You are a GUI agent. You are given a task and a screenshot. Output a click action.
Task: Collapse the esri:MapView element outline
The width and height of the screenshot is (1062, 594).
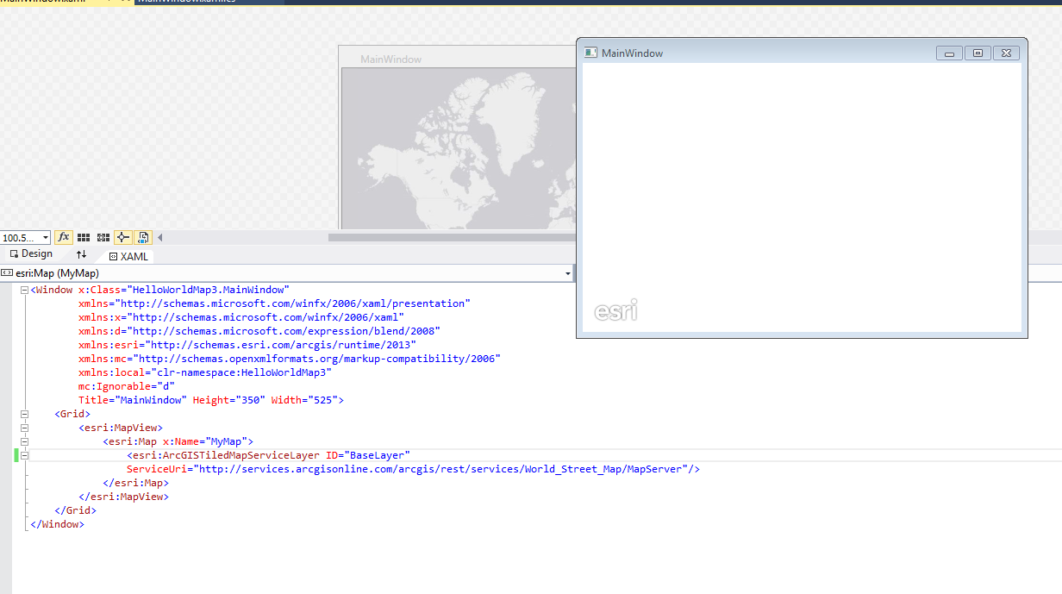point(24,428)
